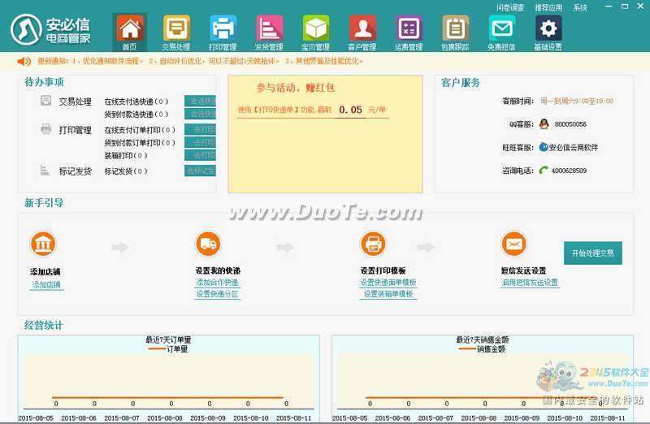Image resolution: width=650 pixels, height=424 pixels.
Task: Click the 启用短信发送设置 link
Action: (530, 283)
